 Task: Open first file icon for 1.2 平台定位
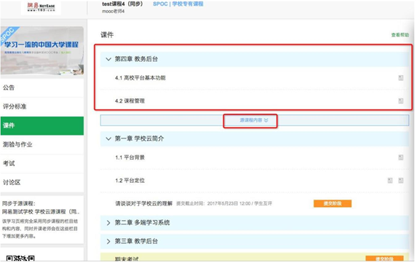point(390,181)
